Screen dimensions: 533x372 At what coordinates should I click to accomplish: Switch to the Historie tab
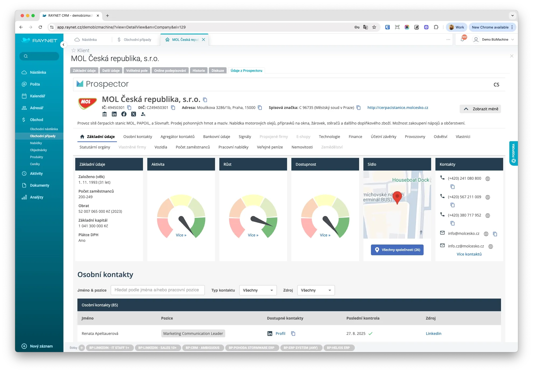[x=199, y=70]
